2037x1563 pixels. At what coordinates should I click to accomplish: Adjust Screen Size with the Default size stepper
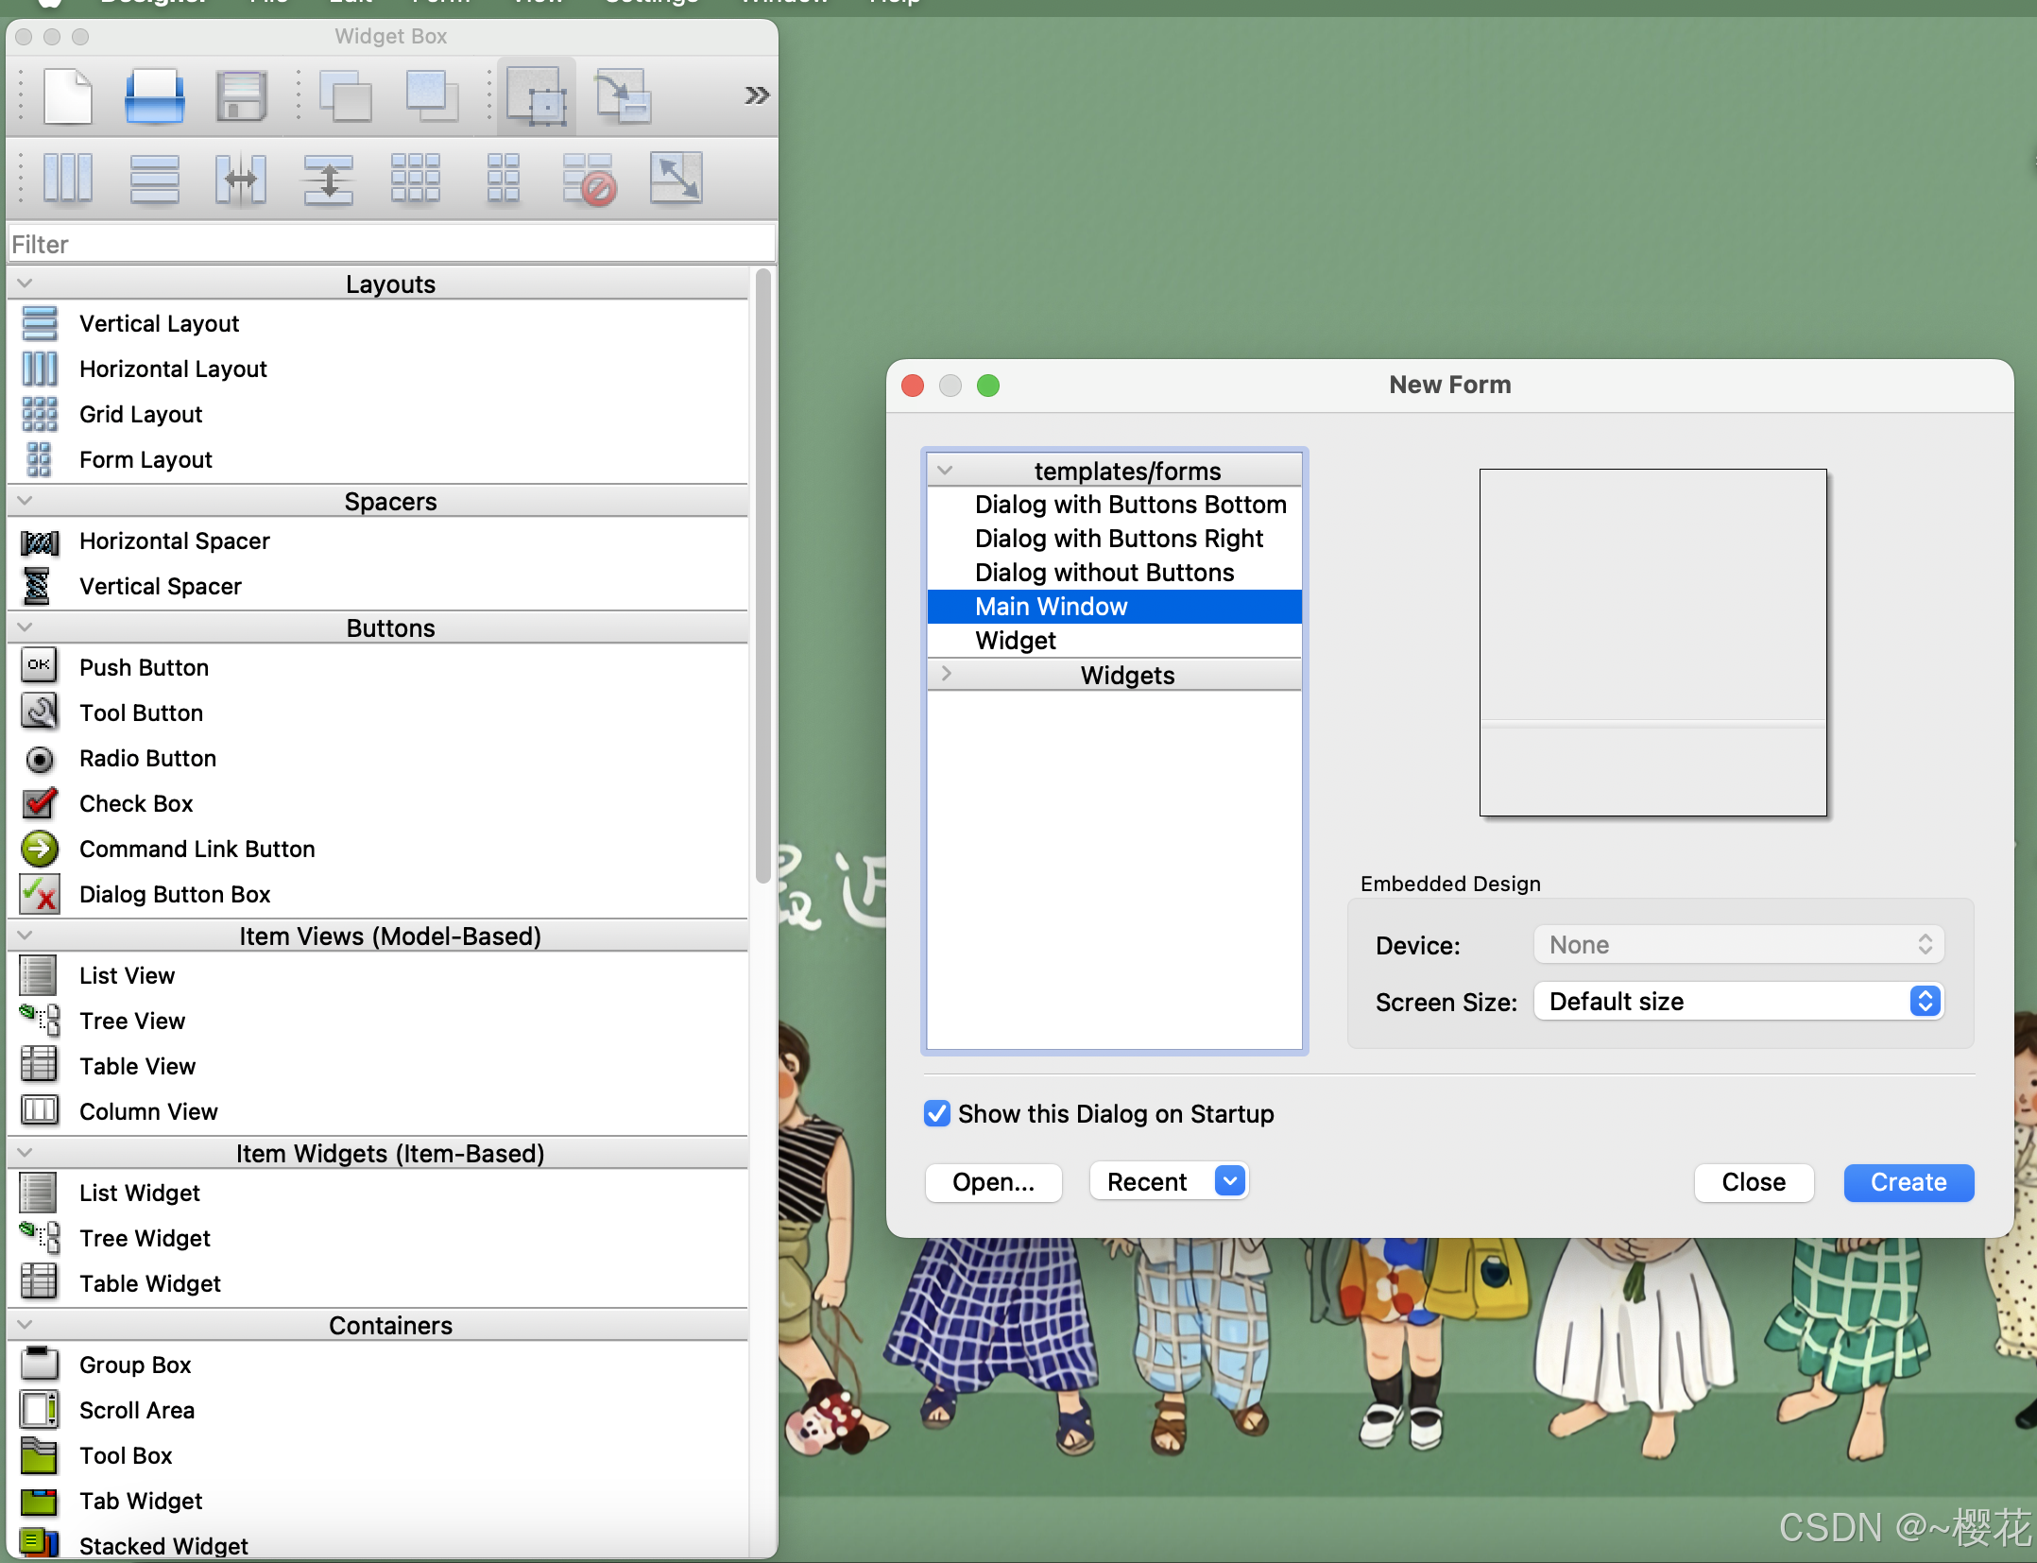[x=1924, y=1001]
